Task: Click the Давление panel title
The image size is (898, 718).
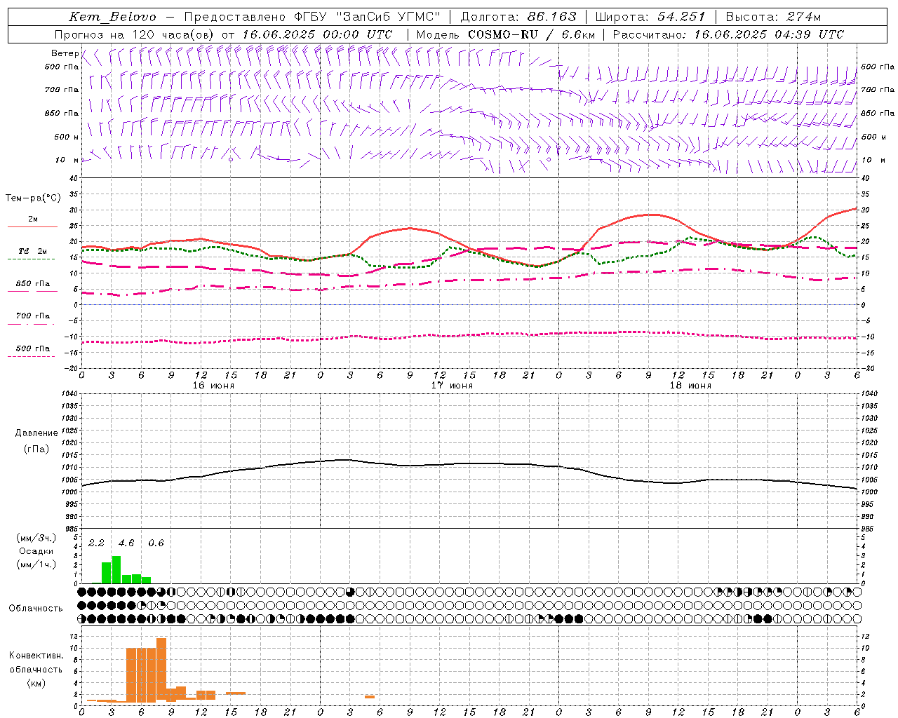Action: [x=36, y=433]
